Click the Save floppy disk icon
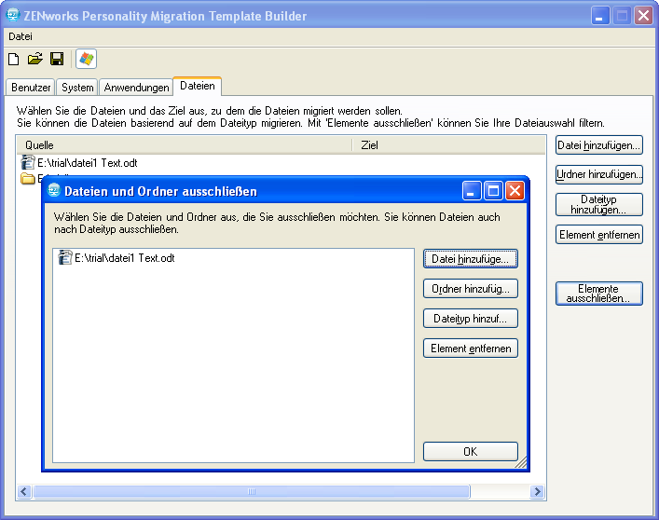659x520 pixels. pyautogui.click(x=57, y=59)
